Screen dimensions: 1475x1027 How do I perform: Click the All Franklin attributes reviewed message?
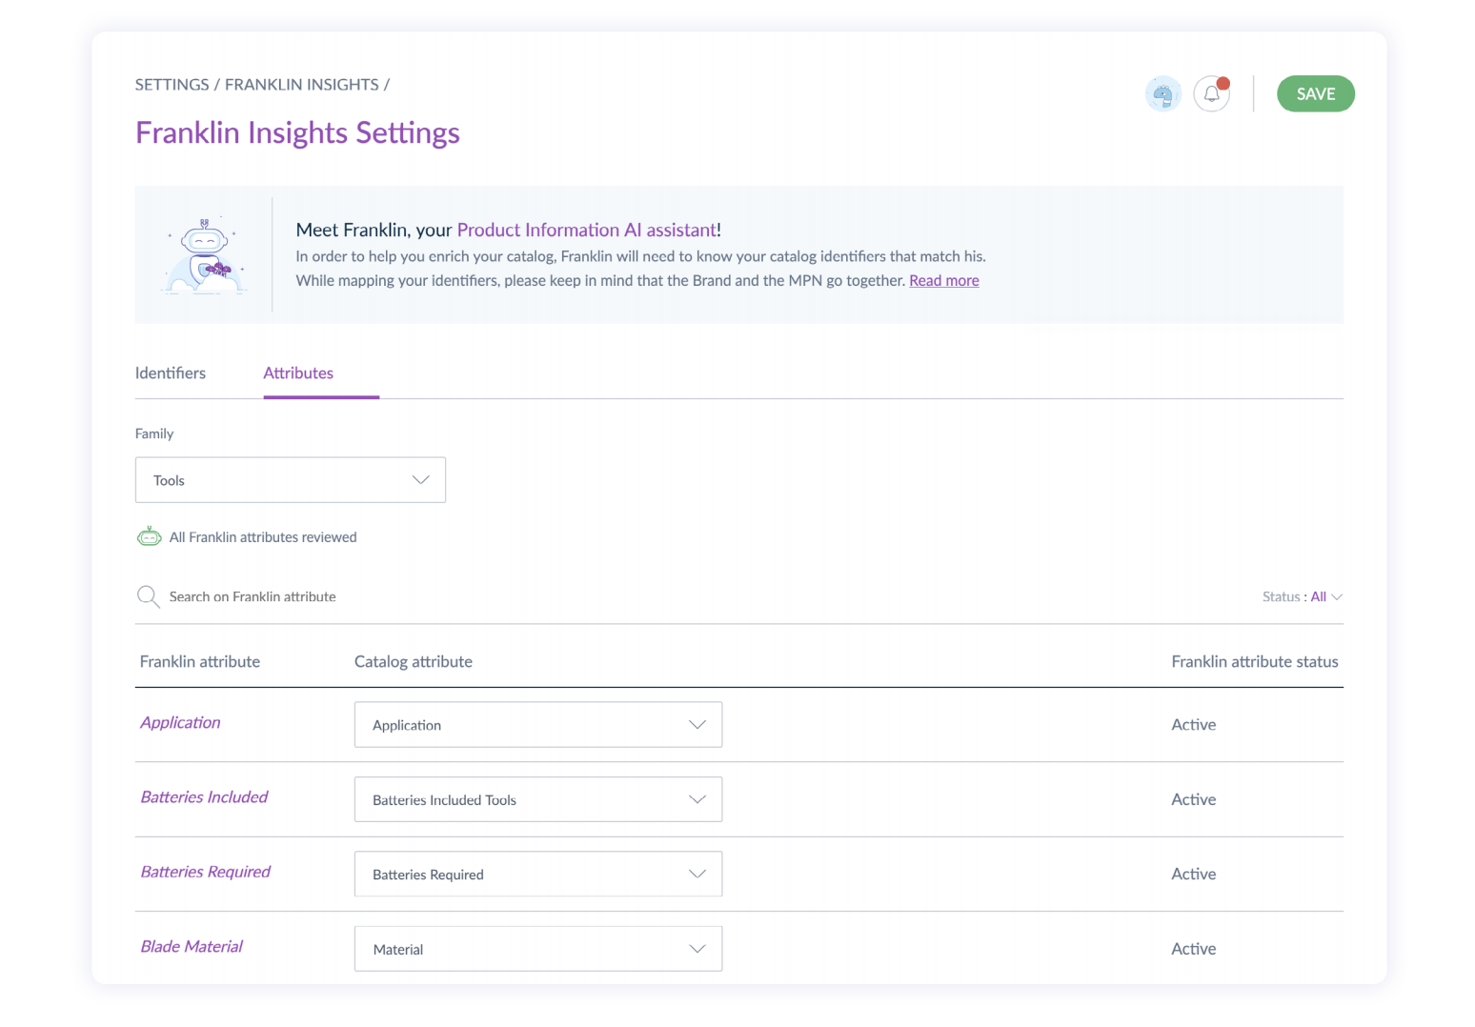pos(263,537)
